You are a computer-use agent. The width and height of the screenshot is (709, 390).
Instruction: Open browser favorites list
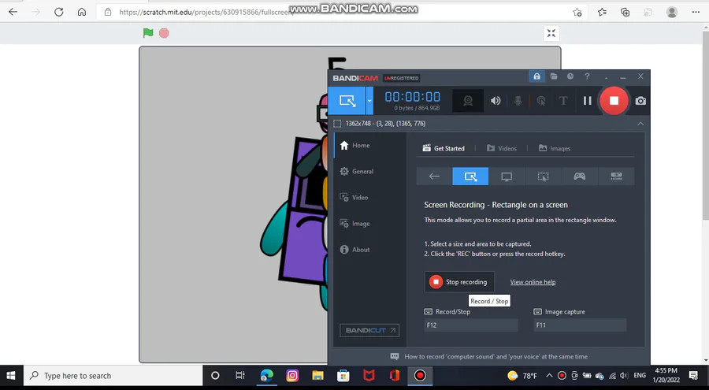602,13
